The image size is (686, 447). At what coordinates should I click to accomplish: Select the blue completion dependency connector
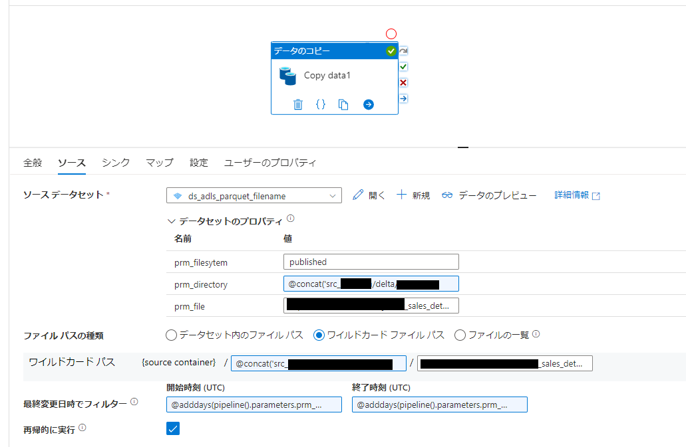pyautogui.click(x=403, y=98)
